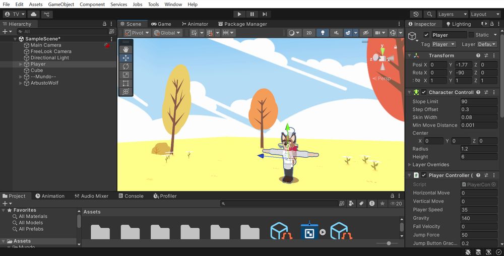Screen dimensions: 504x256
Task: Select Cube in Hierarchy
Action: click(x=37, y=71)
